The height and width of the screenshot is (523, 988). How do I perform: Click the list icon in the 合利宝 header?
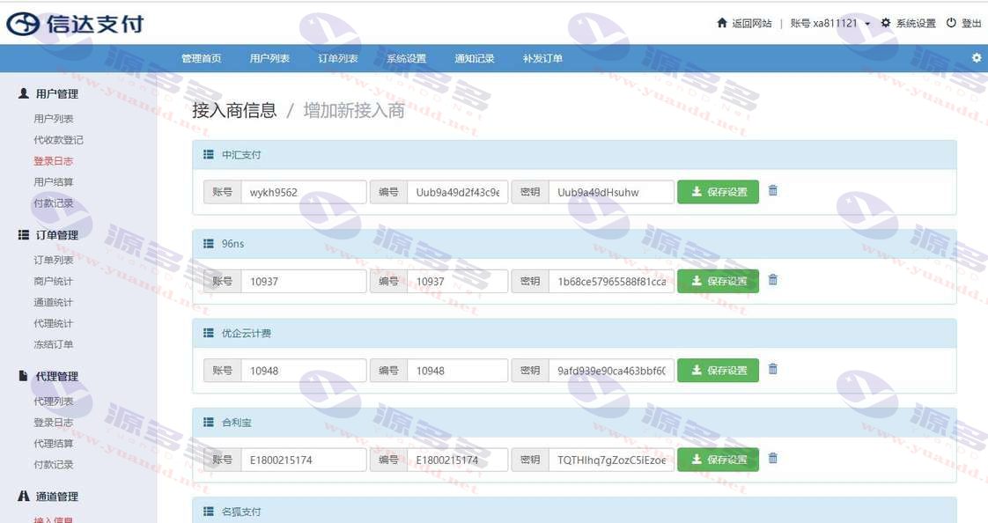(209, 422)
